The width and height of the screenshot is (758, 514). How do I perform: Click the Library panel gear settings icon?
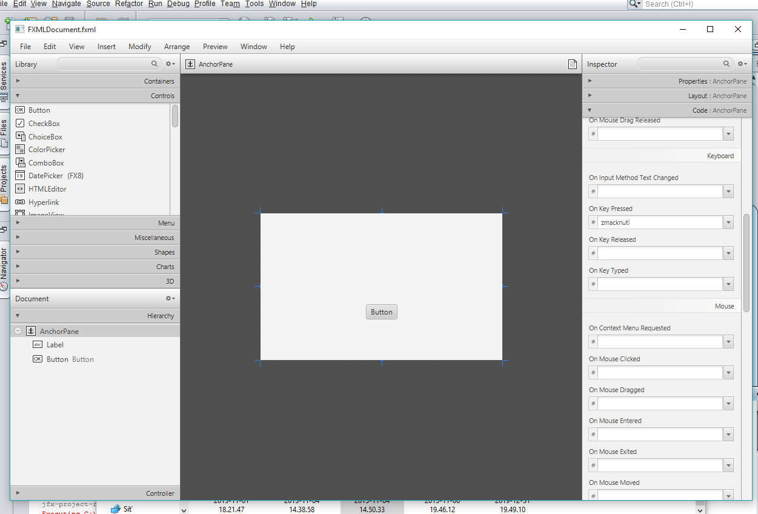click(170, 64)
